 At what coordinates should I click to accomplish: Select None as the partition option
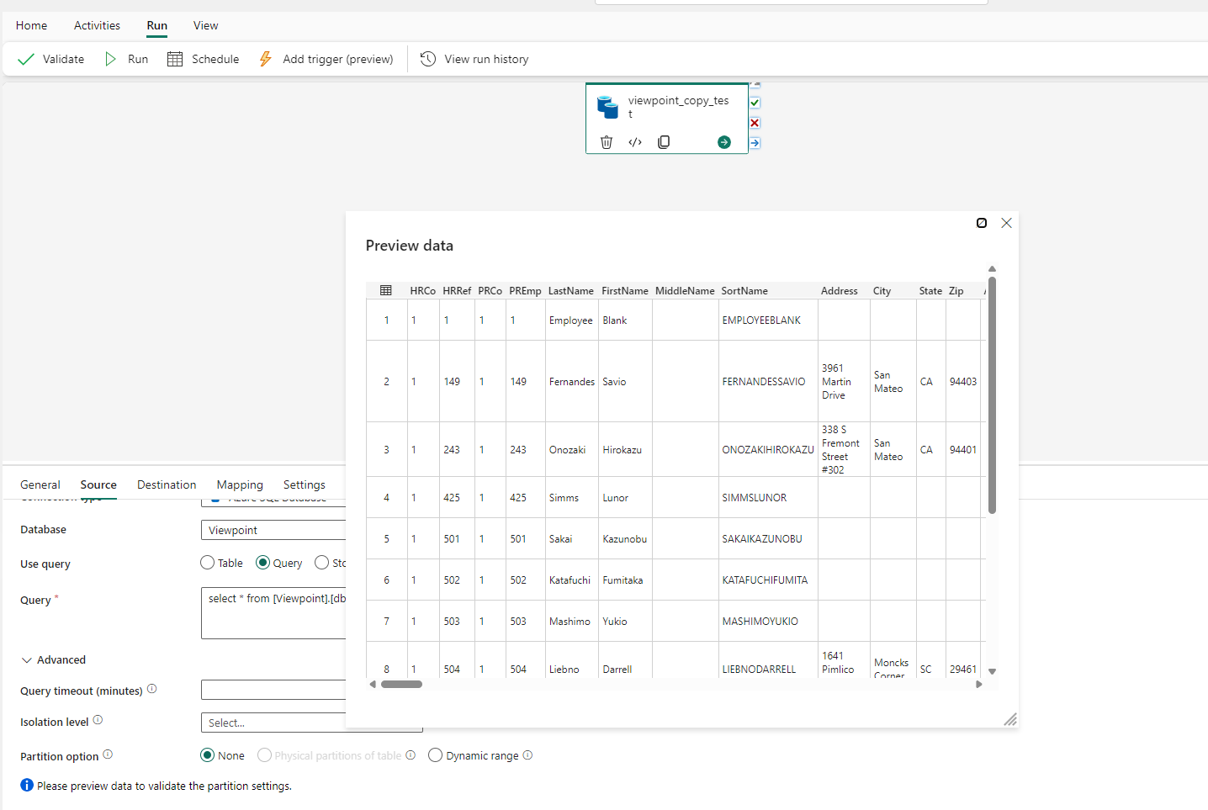pyautogui.click(x=206, y=755)
